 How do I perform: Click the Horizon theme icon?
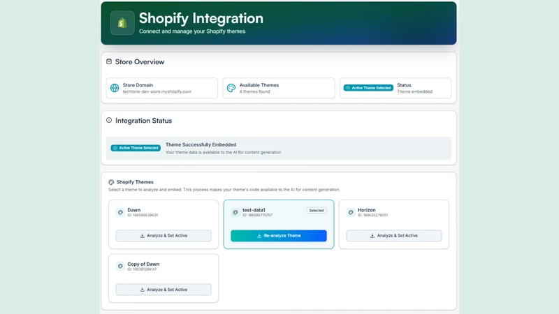pos(351,212)
